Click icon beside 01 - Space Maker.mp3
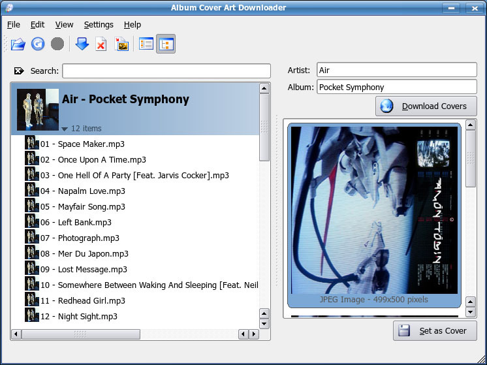This screenshot has height=365, width=487. 32,142
